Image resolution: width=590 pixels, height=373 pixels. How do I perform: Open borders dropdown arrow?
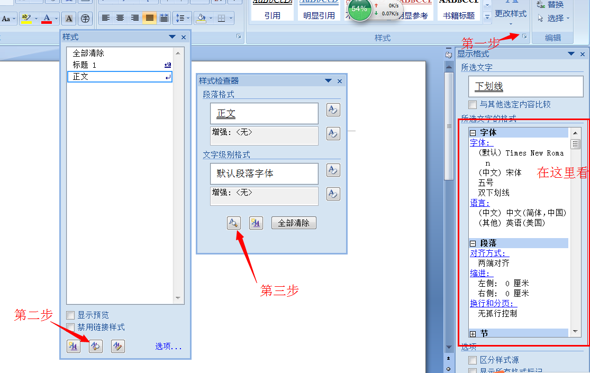(x=231, y=18)
